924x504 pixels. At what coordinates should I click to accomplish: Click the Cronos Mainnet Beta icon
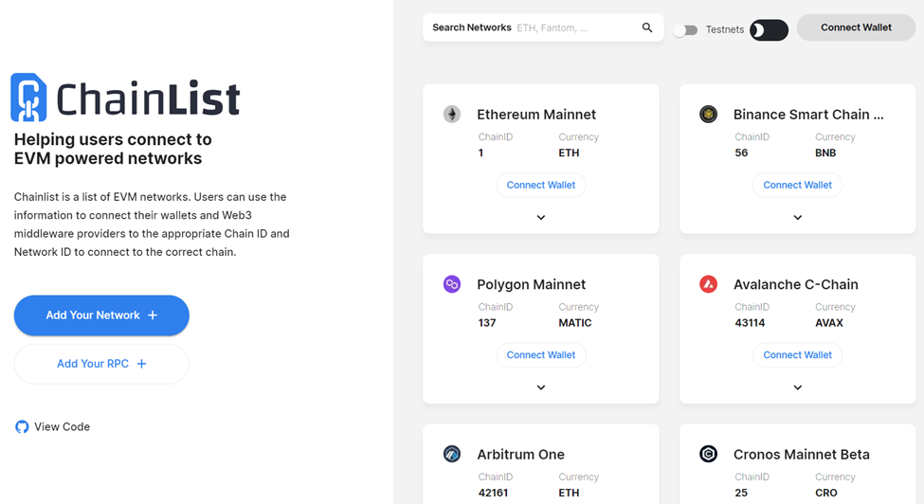708,454
